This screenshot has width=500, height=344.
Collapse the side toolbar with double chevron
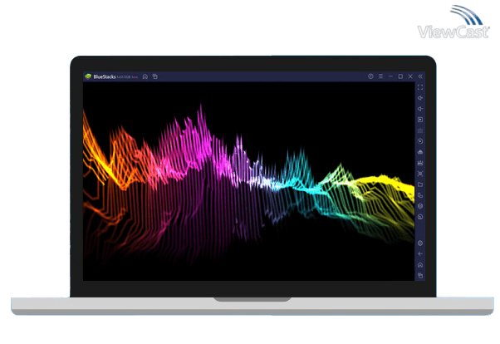420,76
